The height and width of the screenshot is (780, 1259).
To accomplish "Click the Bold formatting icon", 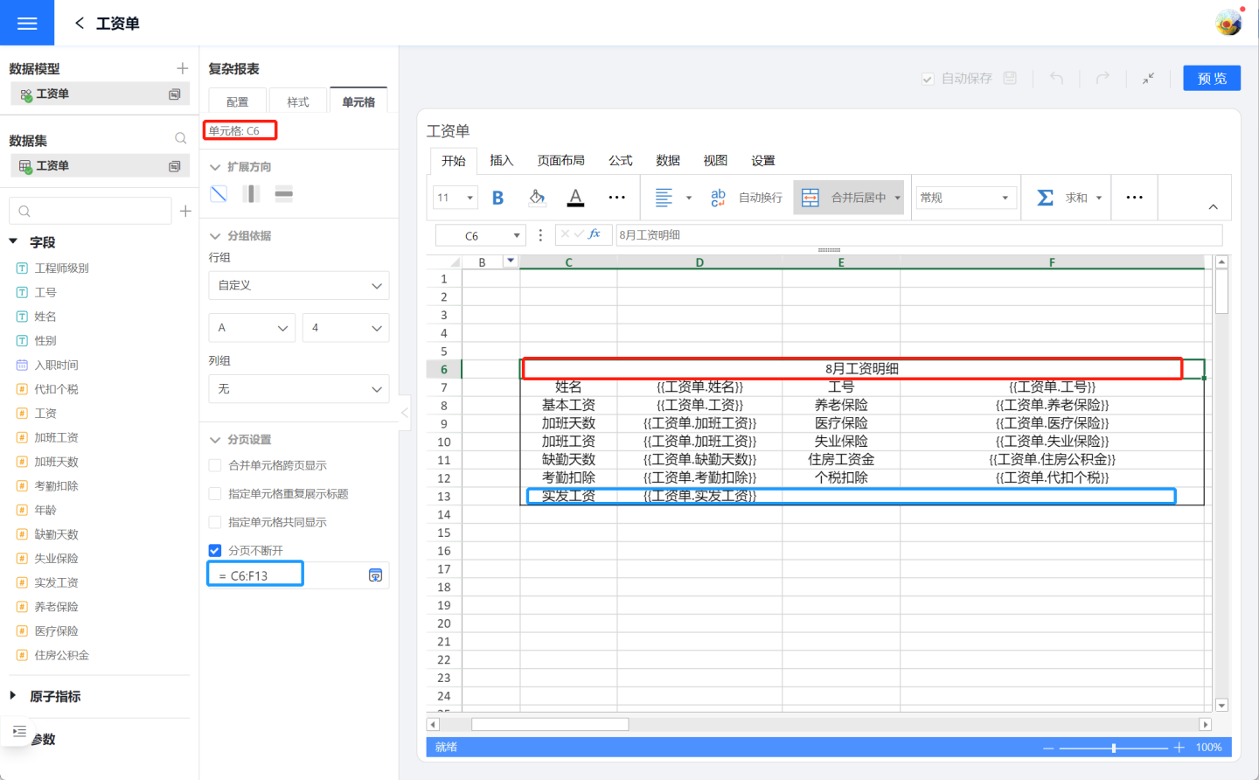I will pos(497,198).
